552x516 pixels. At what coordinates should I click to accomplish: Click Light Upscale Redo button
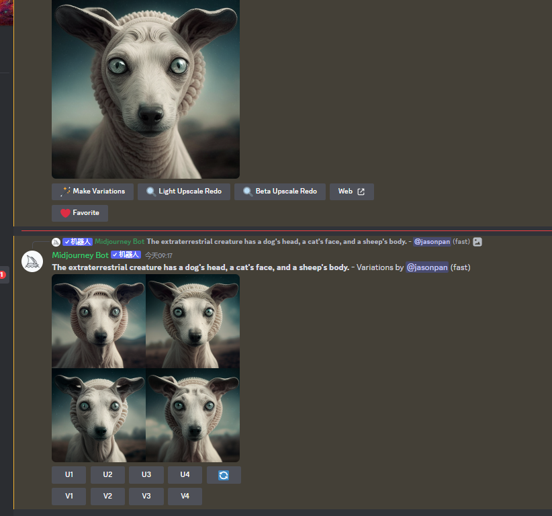(x=184, y=191)
